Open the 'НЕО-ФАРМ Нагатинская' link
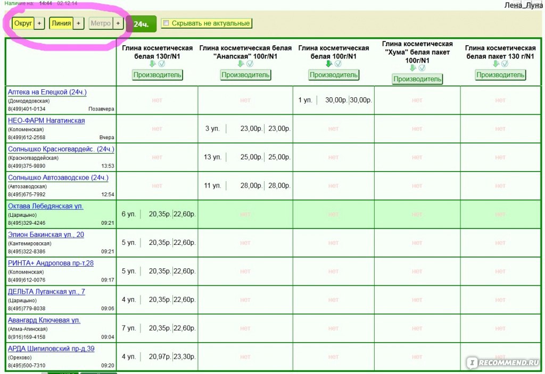 click(46, 121)
